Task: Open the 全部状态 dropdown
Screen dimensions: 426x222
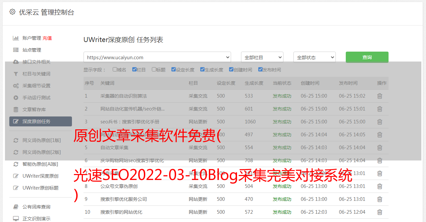Action: (315, 57)
